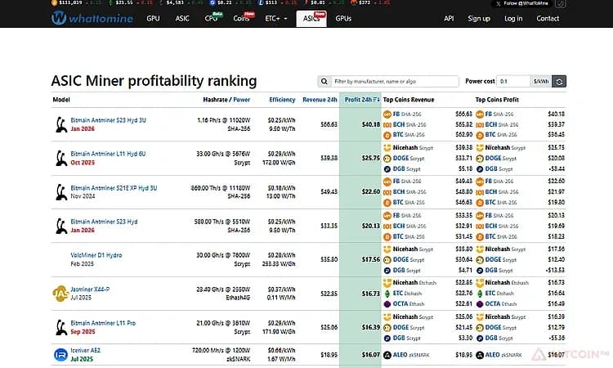Select the 720.00 Mh/s @ 1200W text
613x368 pixels.
221,350
